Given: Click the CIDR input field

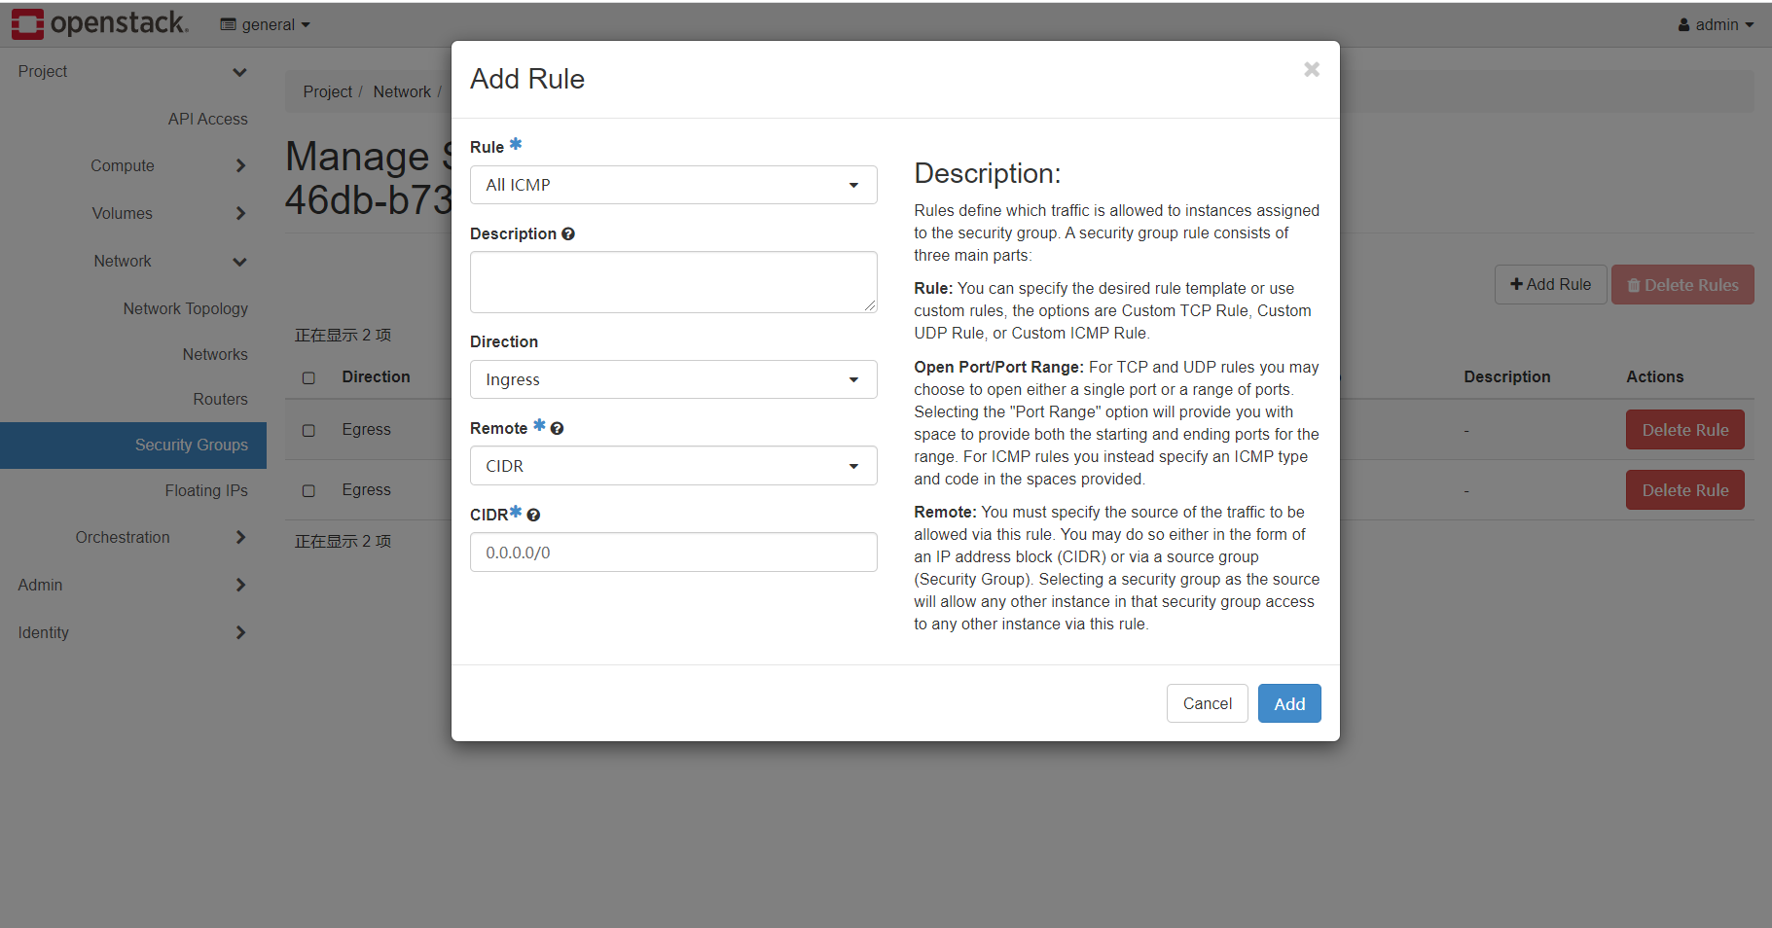Looking at the screenshot, I should click(672, 553).
